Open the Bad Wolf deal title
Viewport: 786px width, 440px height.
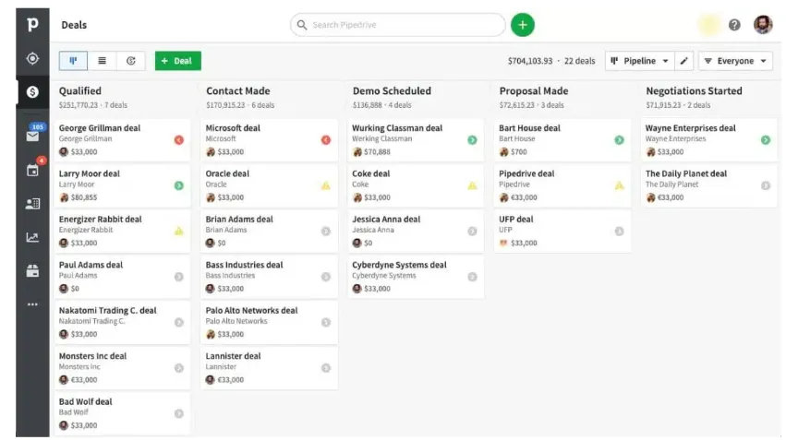coord(86,401)
